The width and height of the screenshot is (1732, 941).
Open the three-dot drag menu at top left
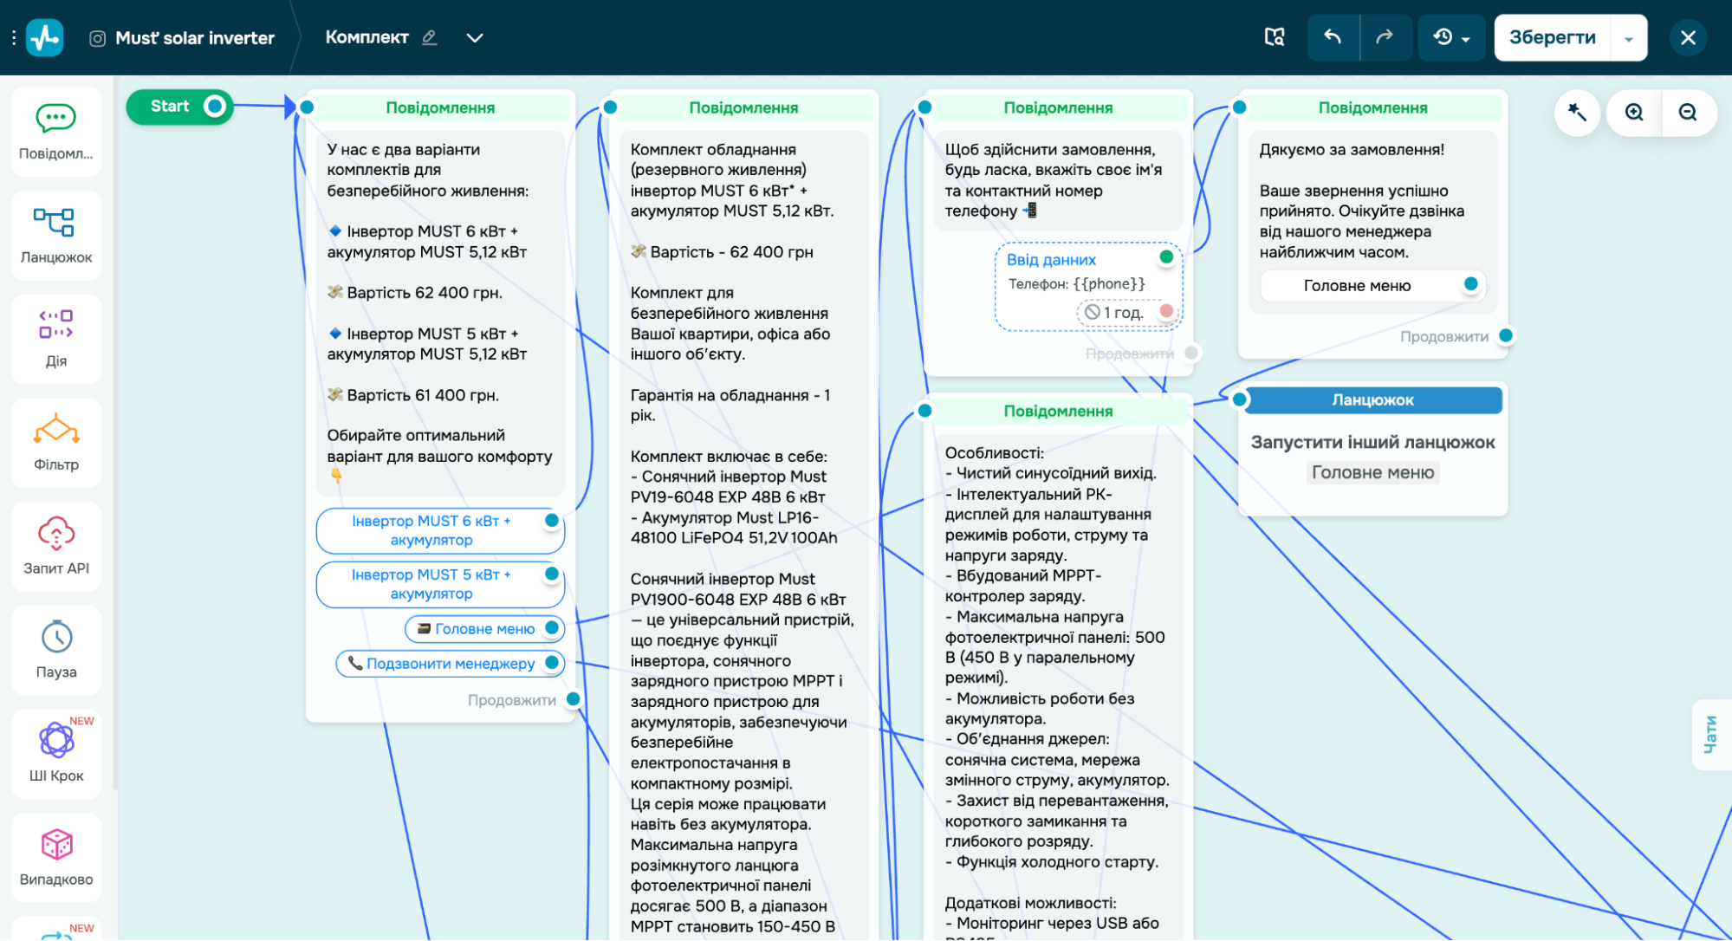click(x=13, y=38)
